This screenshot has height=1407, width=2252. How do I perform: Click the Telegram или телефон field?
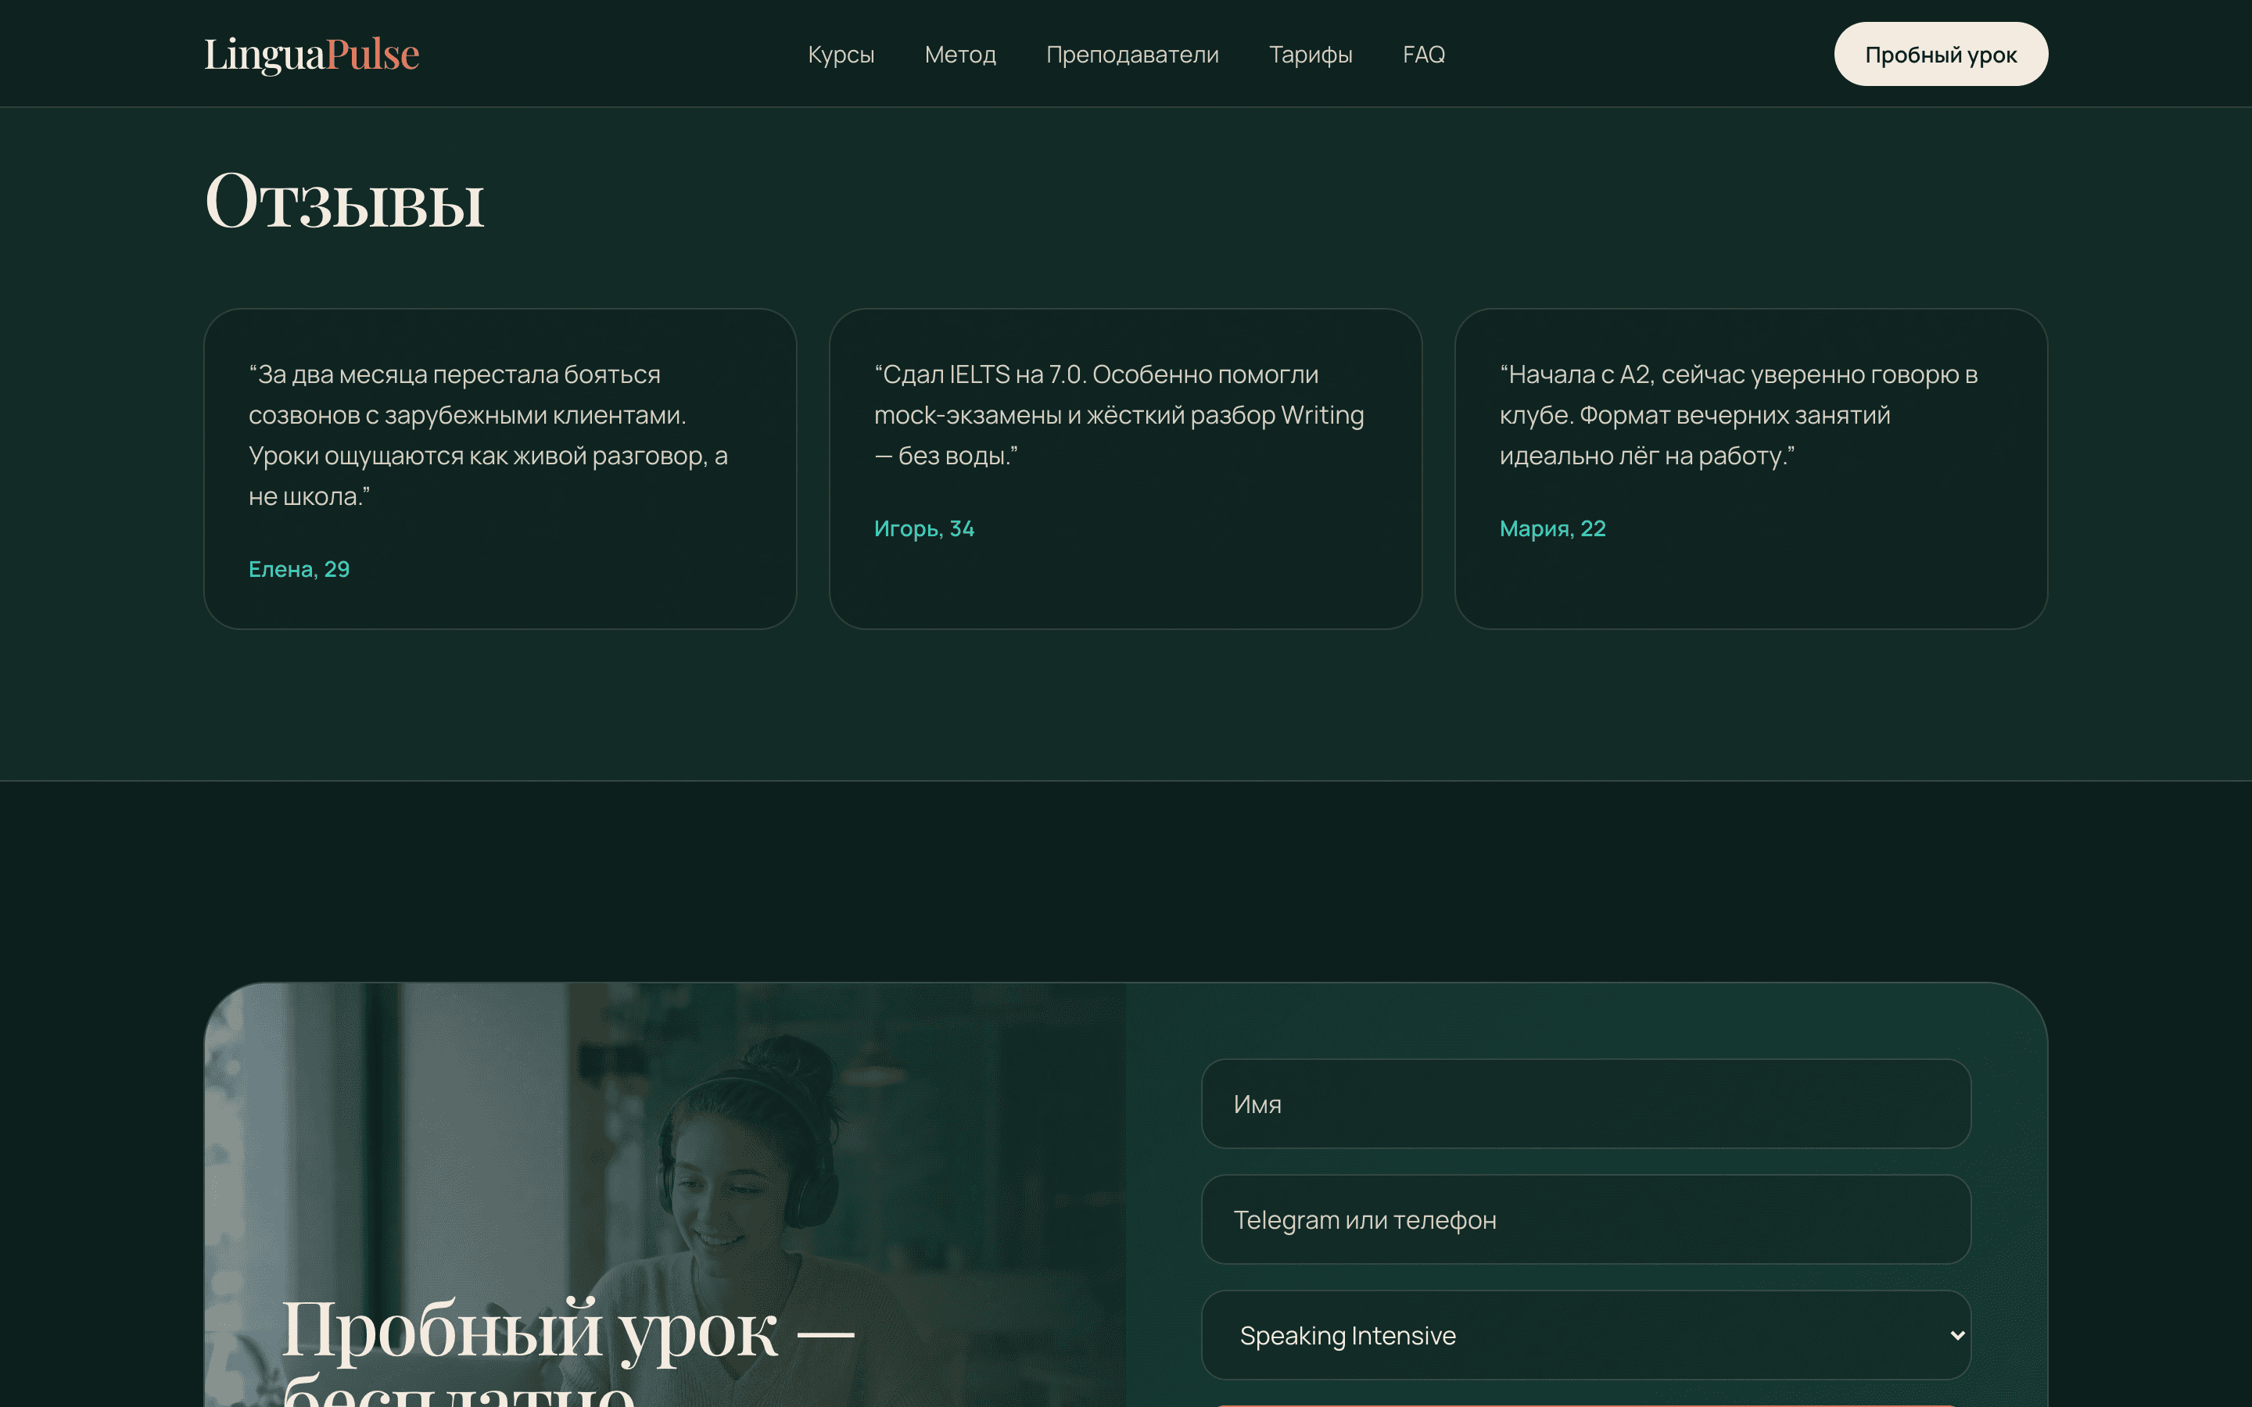coord(1586,1219)
